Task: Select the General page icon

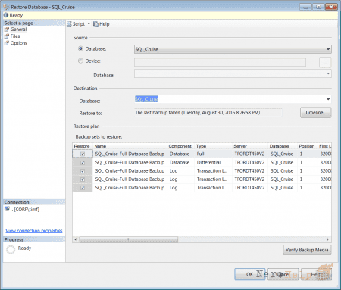Action: coord(7,30)
